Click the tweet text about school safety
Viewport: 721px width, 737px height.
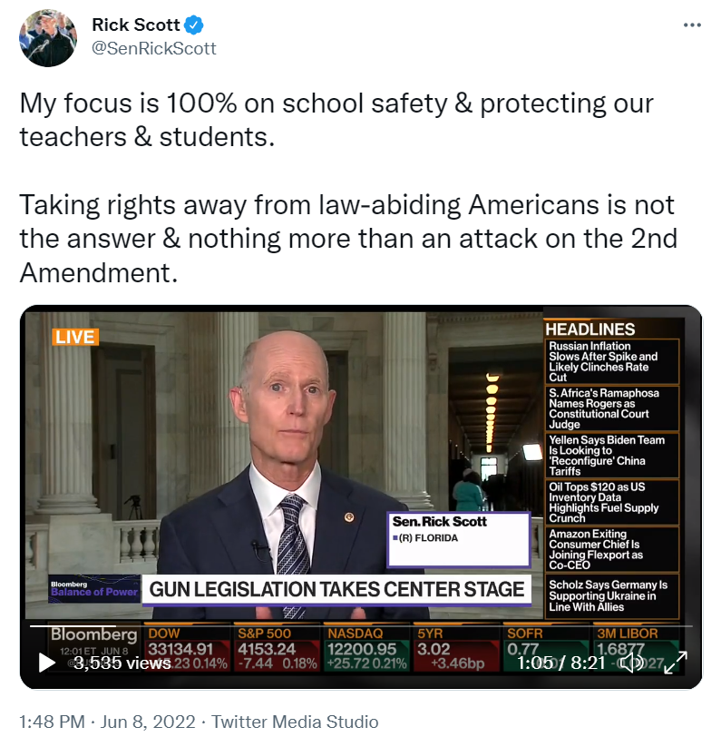347,188
